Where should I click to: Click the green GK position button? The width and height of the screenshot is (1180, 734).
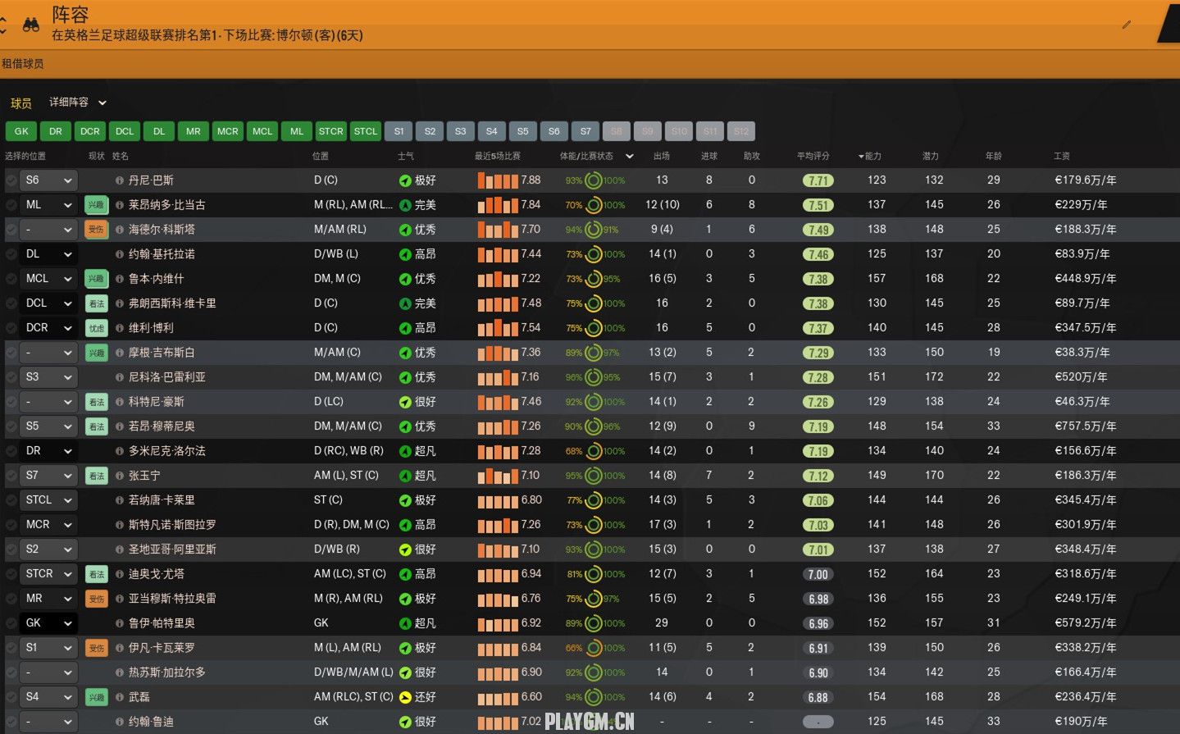tap(21, 131)
